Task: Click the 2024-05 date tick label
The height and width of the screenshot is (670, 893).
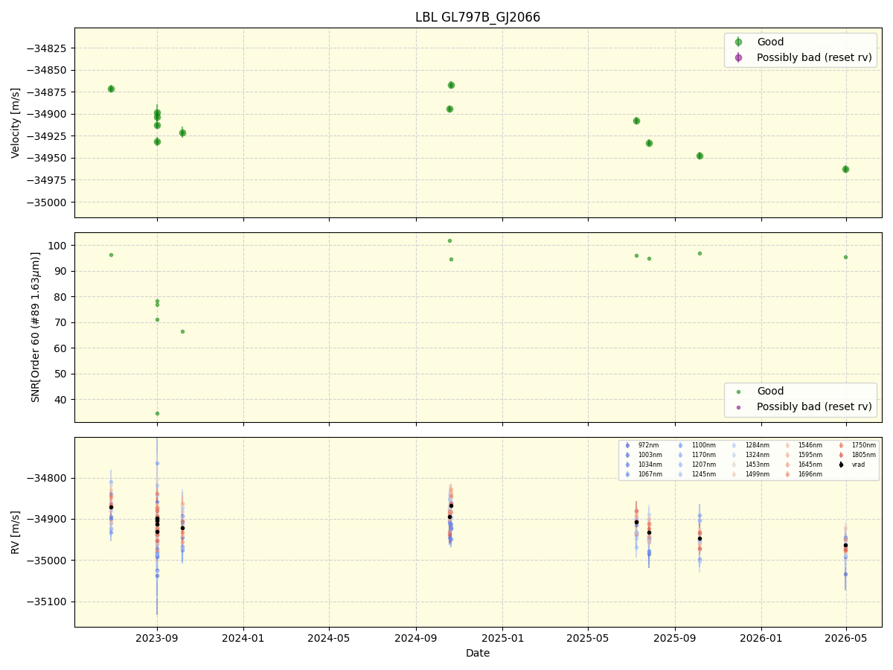Action: tap(329, 638)
